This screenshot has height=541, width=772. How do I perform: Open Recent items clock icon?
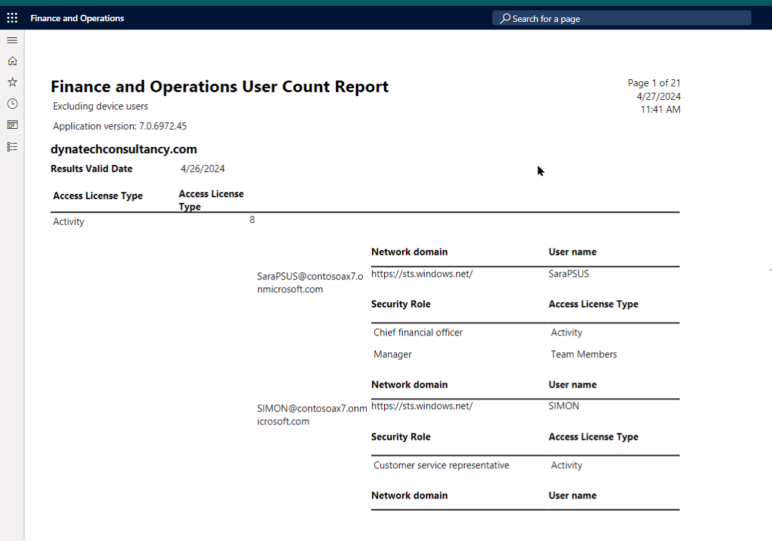point(12,104)
